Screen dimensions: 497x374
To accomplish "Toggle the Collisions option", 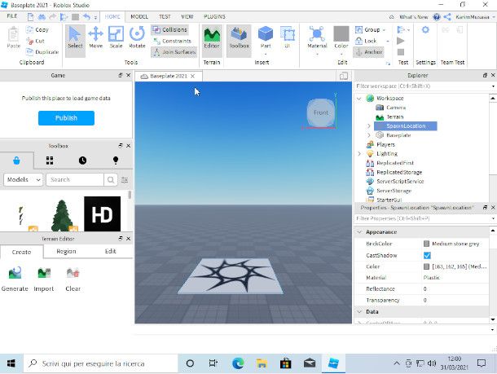I will (170, 29).
